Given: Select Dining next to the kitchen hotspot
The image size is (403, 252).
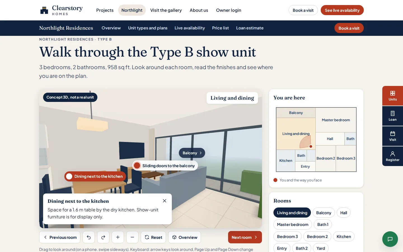Looking at the screenshot, I should pyautogui.click(x=95, y=176).
